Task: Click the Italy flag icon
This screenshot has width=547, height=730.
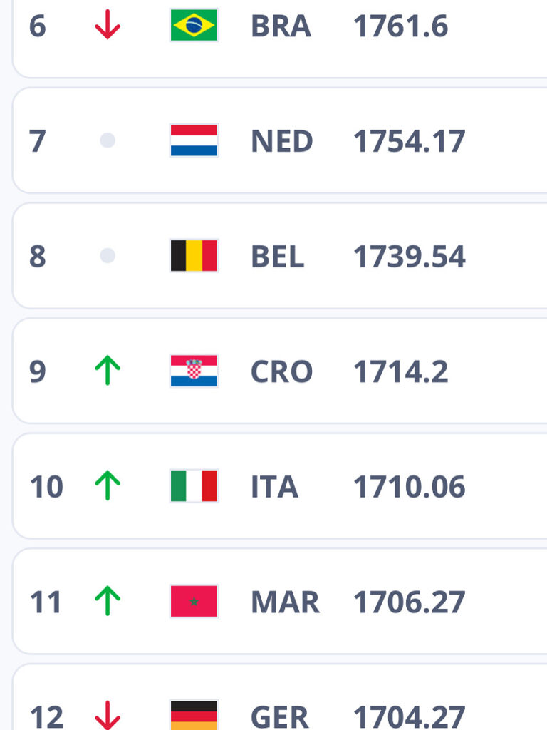Action: [x=194, y=486]
